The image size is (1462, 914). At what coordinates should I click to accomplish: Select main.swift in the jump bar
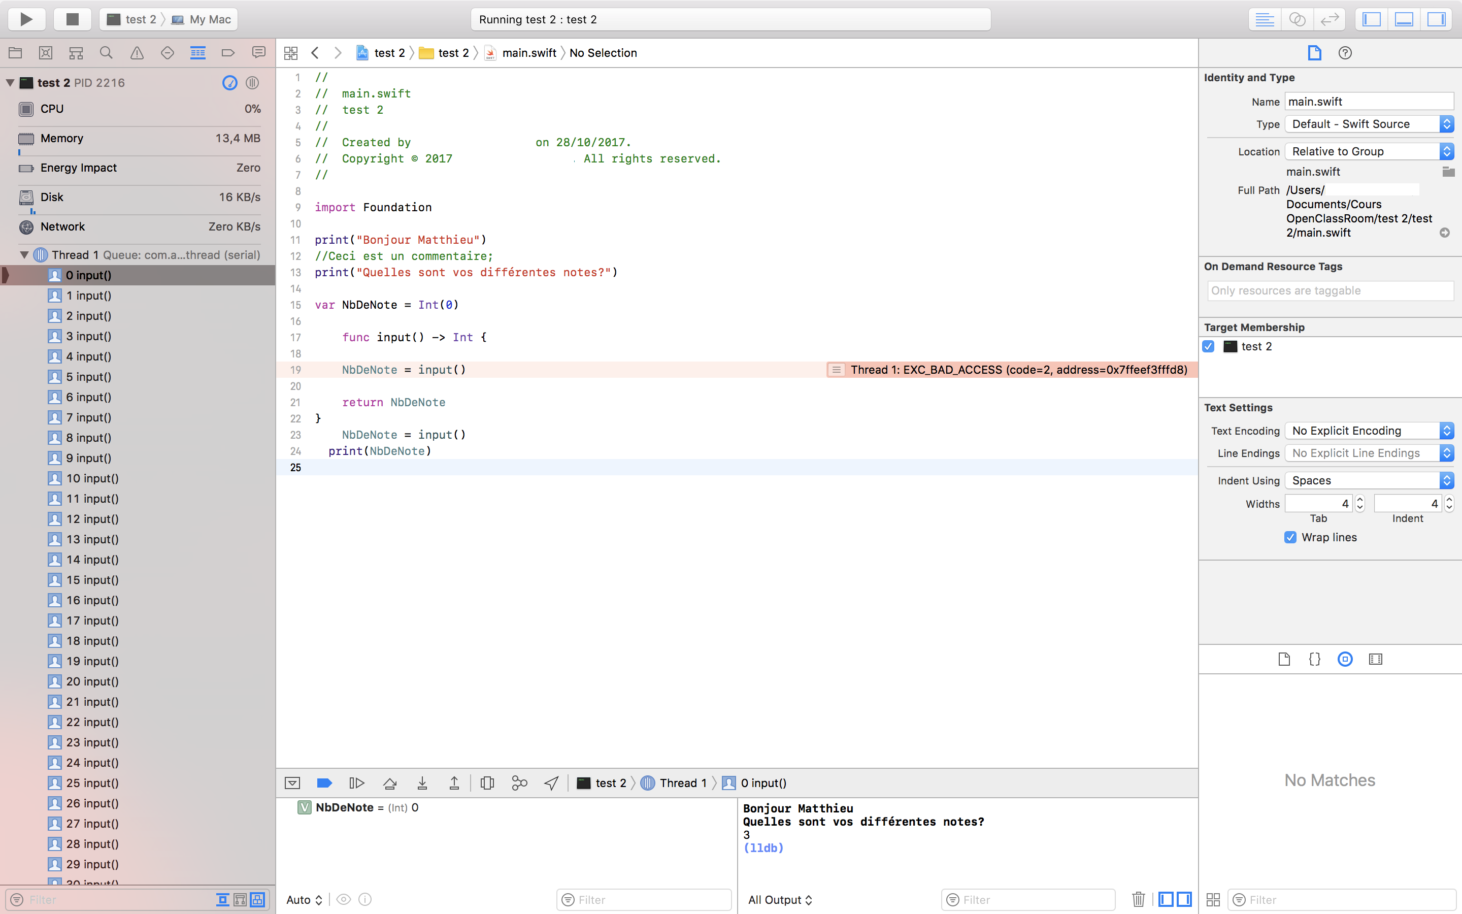coord(528,53)
